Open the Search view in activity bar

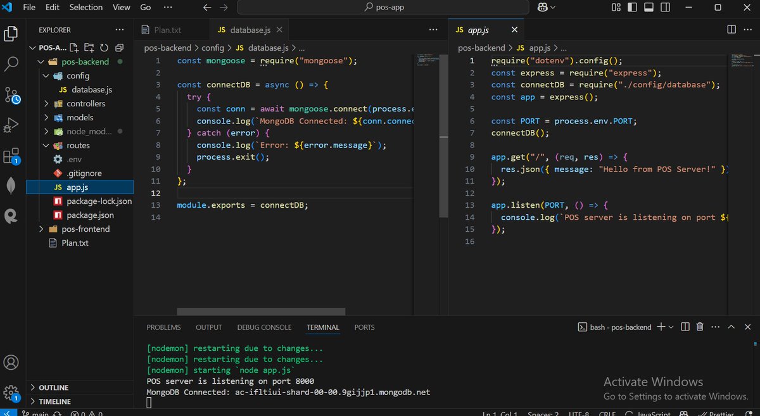11,64
